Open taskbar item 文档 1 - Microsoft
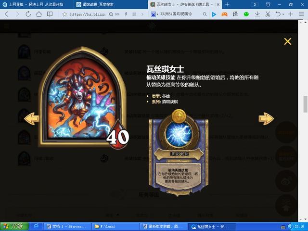The height and width of the screenshot is (231, 308). coord(67,227)
